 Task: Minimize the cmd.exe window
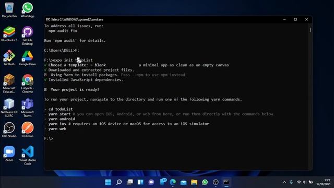(284, 19)
